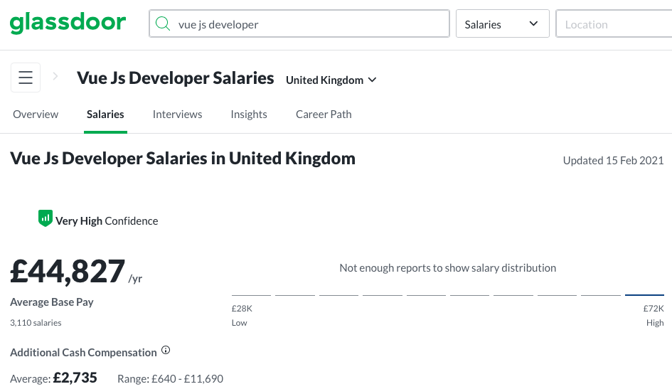Click the Average Base Pay label
Screen dimensions: 672x389
pyautogui.click(x=52, y=302)
